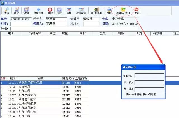
Task: Click the 打印 (print) toolbar icon
Action: click(x=109, y=11)
